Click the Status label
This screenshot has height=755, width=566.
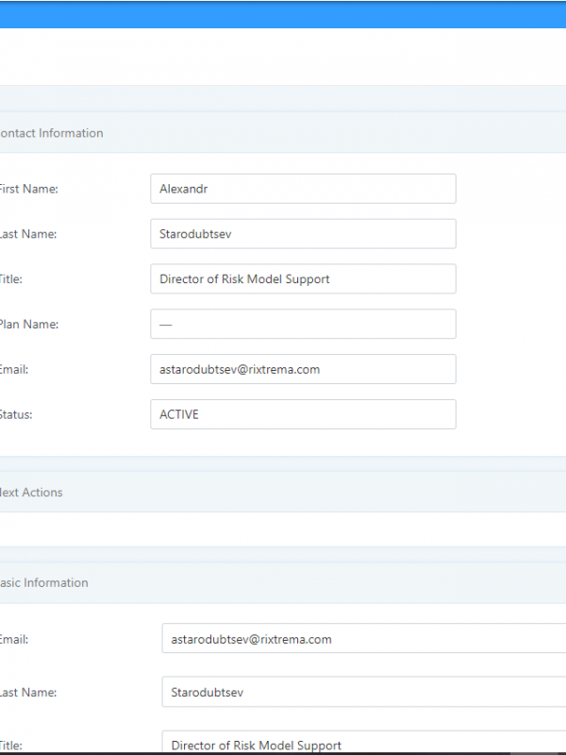click(19, 414)
